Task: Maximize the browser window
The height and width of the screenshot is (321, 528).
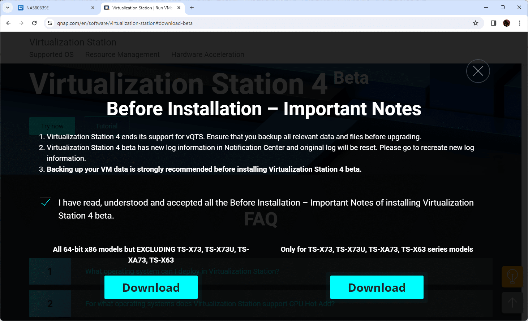Action: coord(503,7)
